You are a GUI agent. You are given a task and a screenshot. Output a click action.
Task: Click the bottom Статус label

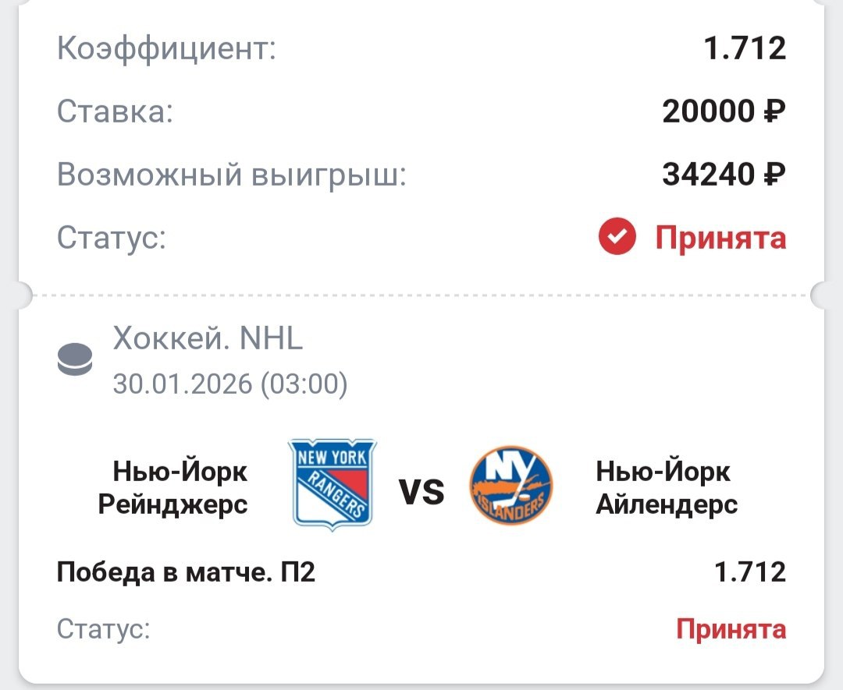coord(103,628)
